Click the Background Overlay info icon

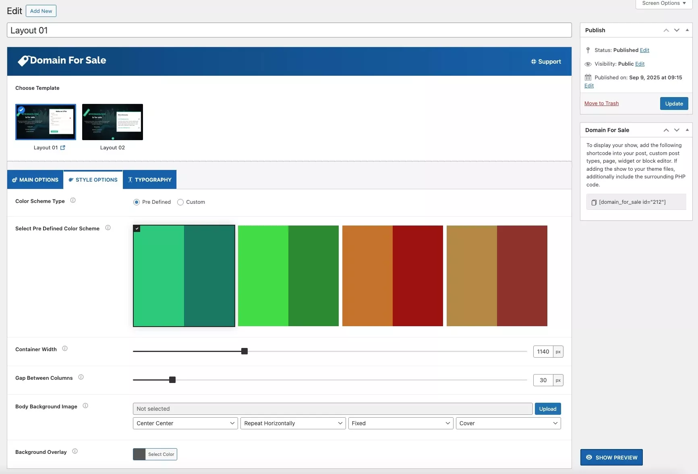[75, 451]
